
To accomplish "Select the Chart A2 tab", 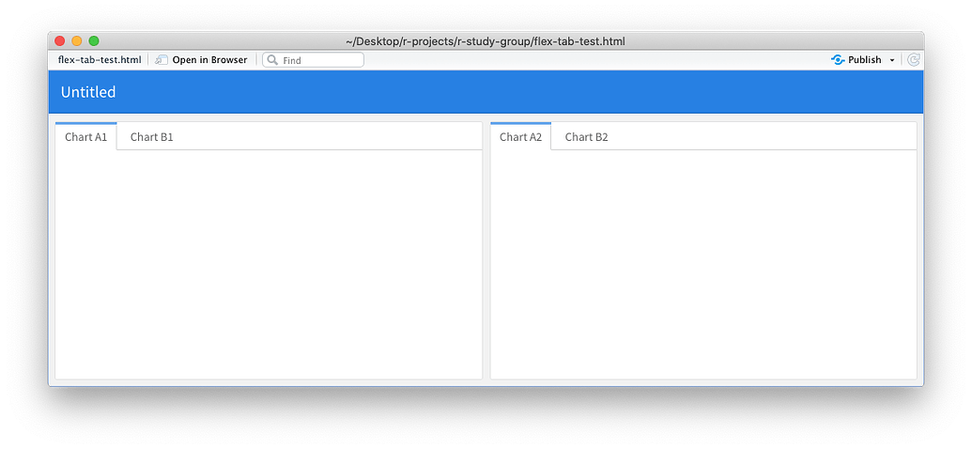I will point(520,137).
